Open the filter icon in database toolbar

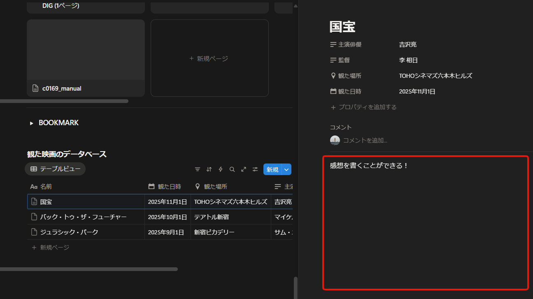point(198,169)
